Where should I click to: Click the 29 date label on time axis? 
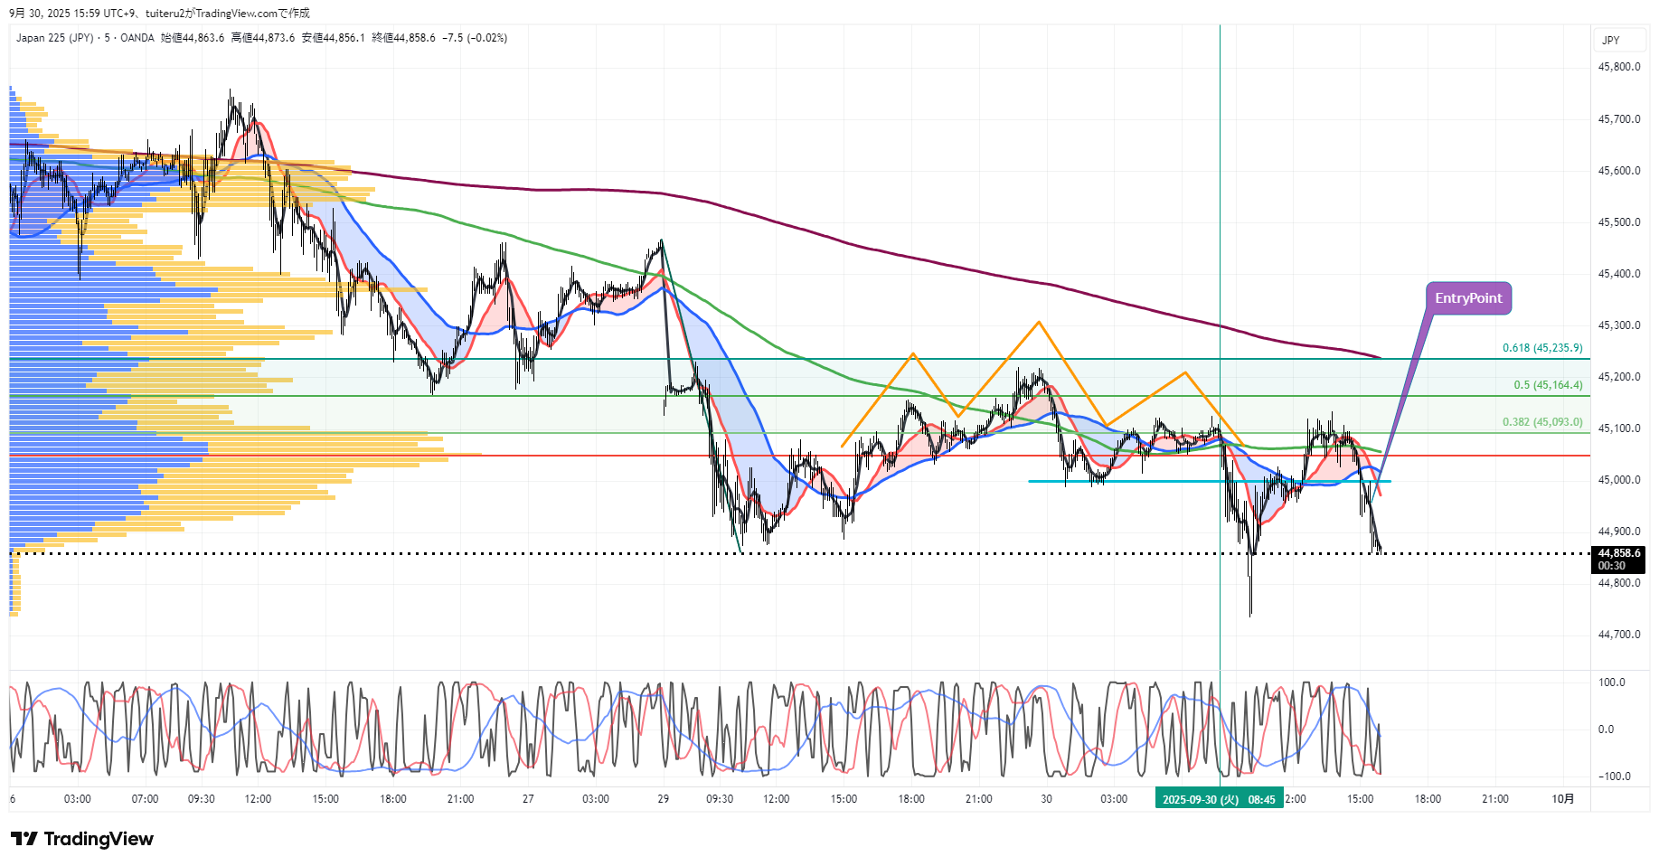click(x=664, y=799)
